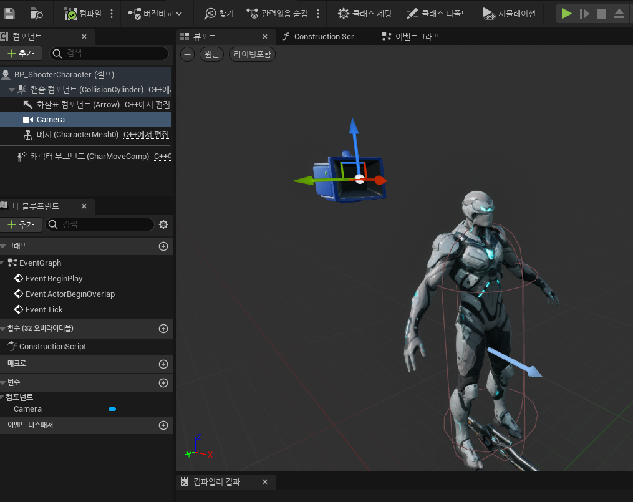633x502 pixels.
Task: Add a component with 추가 button
Action: tap(21, 53)
